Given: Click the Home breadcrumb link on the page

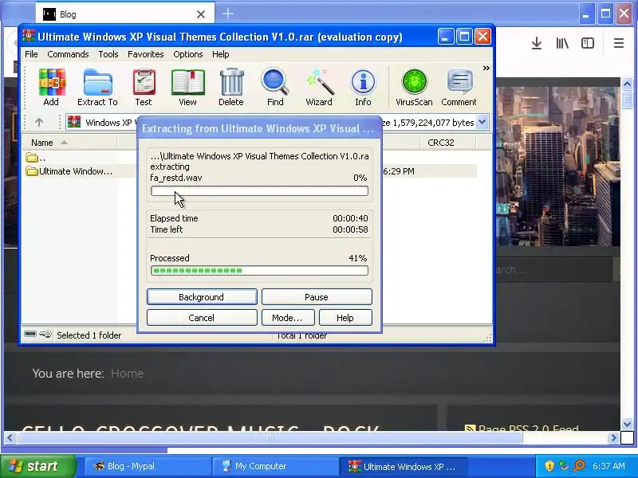Looking at the screenshot, I should click(127, 373).
